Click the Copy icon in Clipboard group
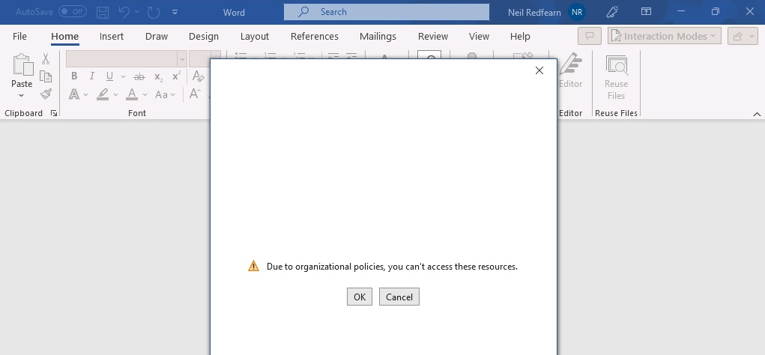The image size is (765, 355). point(46,76)
